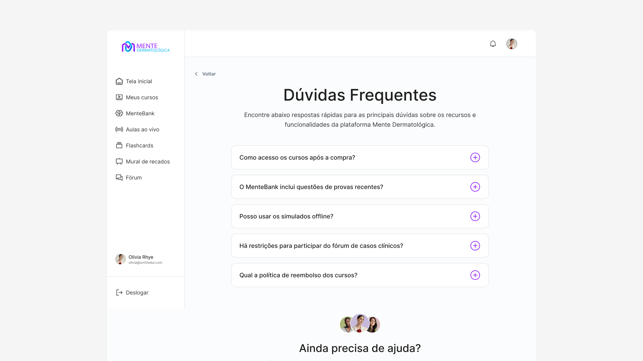Click the Aulas ao vivo broadcast icon

point(119,129)
